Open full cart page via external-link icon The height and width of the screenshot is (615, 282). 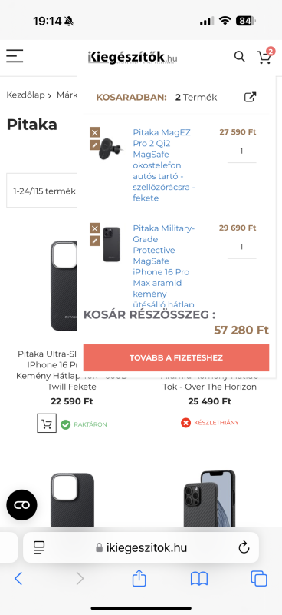click(x=251, y=98)
